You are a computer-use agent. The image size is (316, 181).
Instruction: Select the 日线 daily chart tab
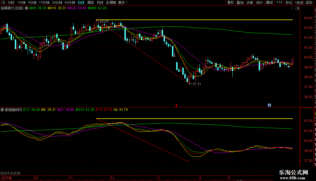tap(81, 3)
